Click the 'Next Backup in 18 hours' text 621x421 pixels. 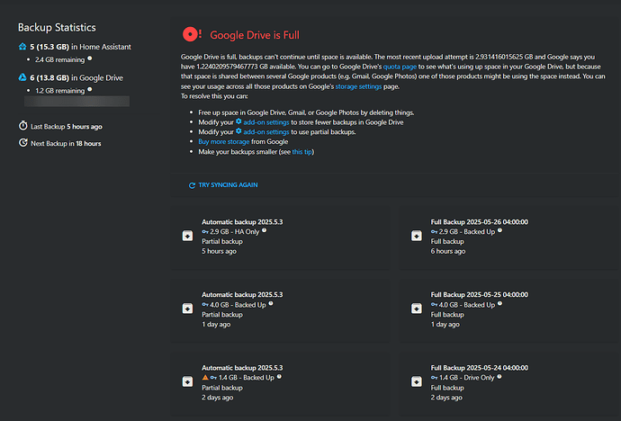click(66, 143)
